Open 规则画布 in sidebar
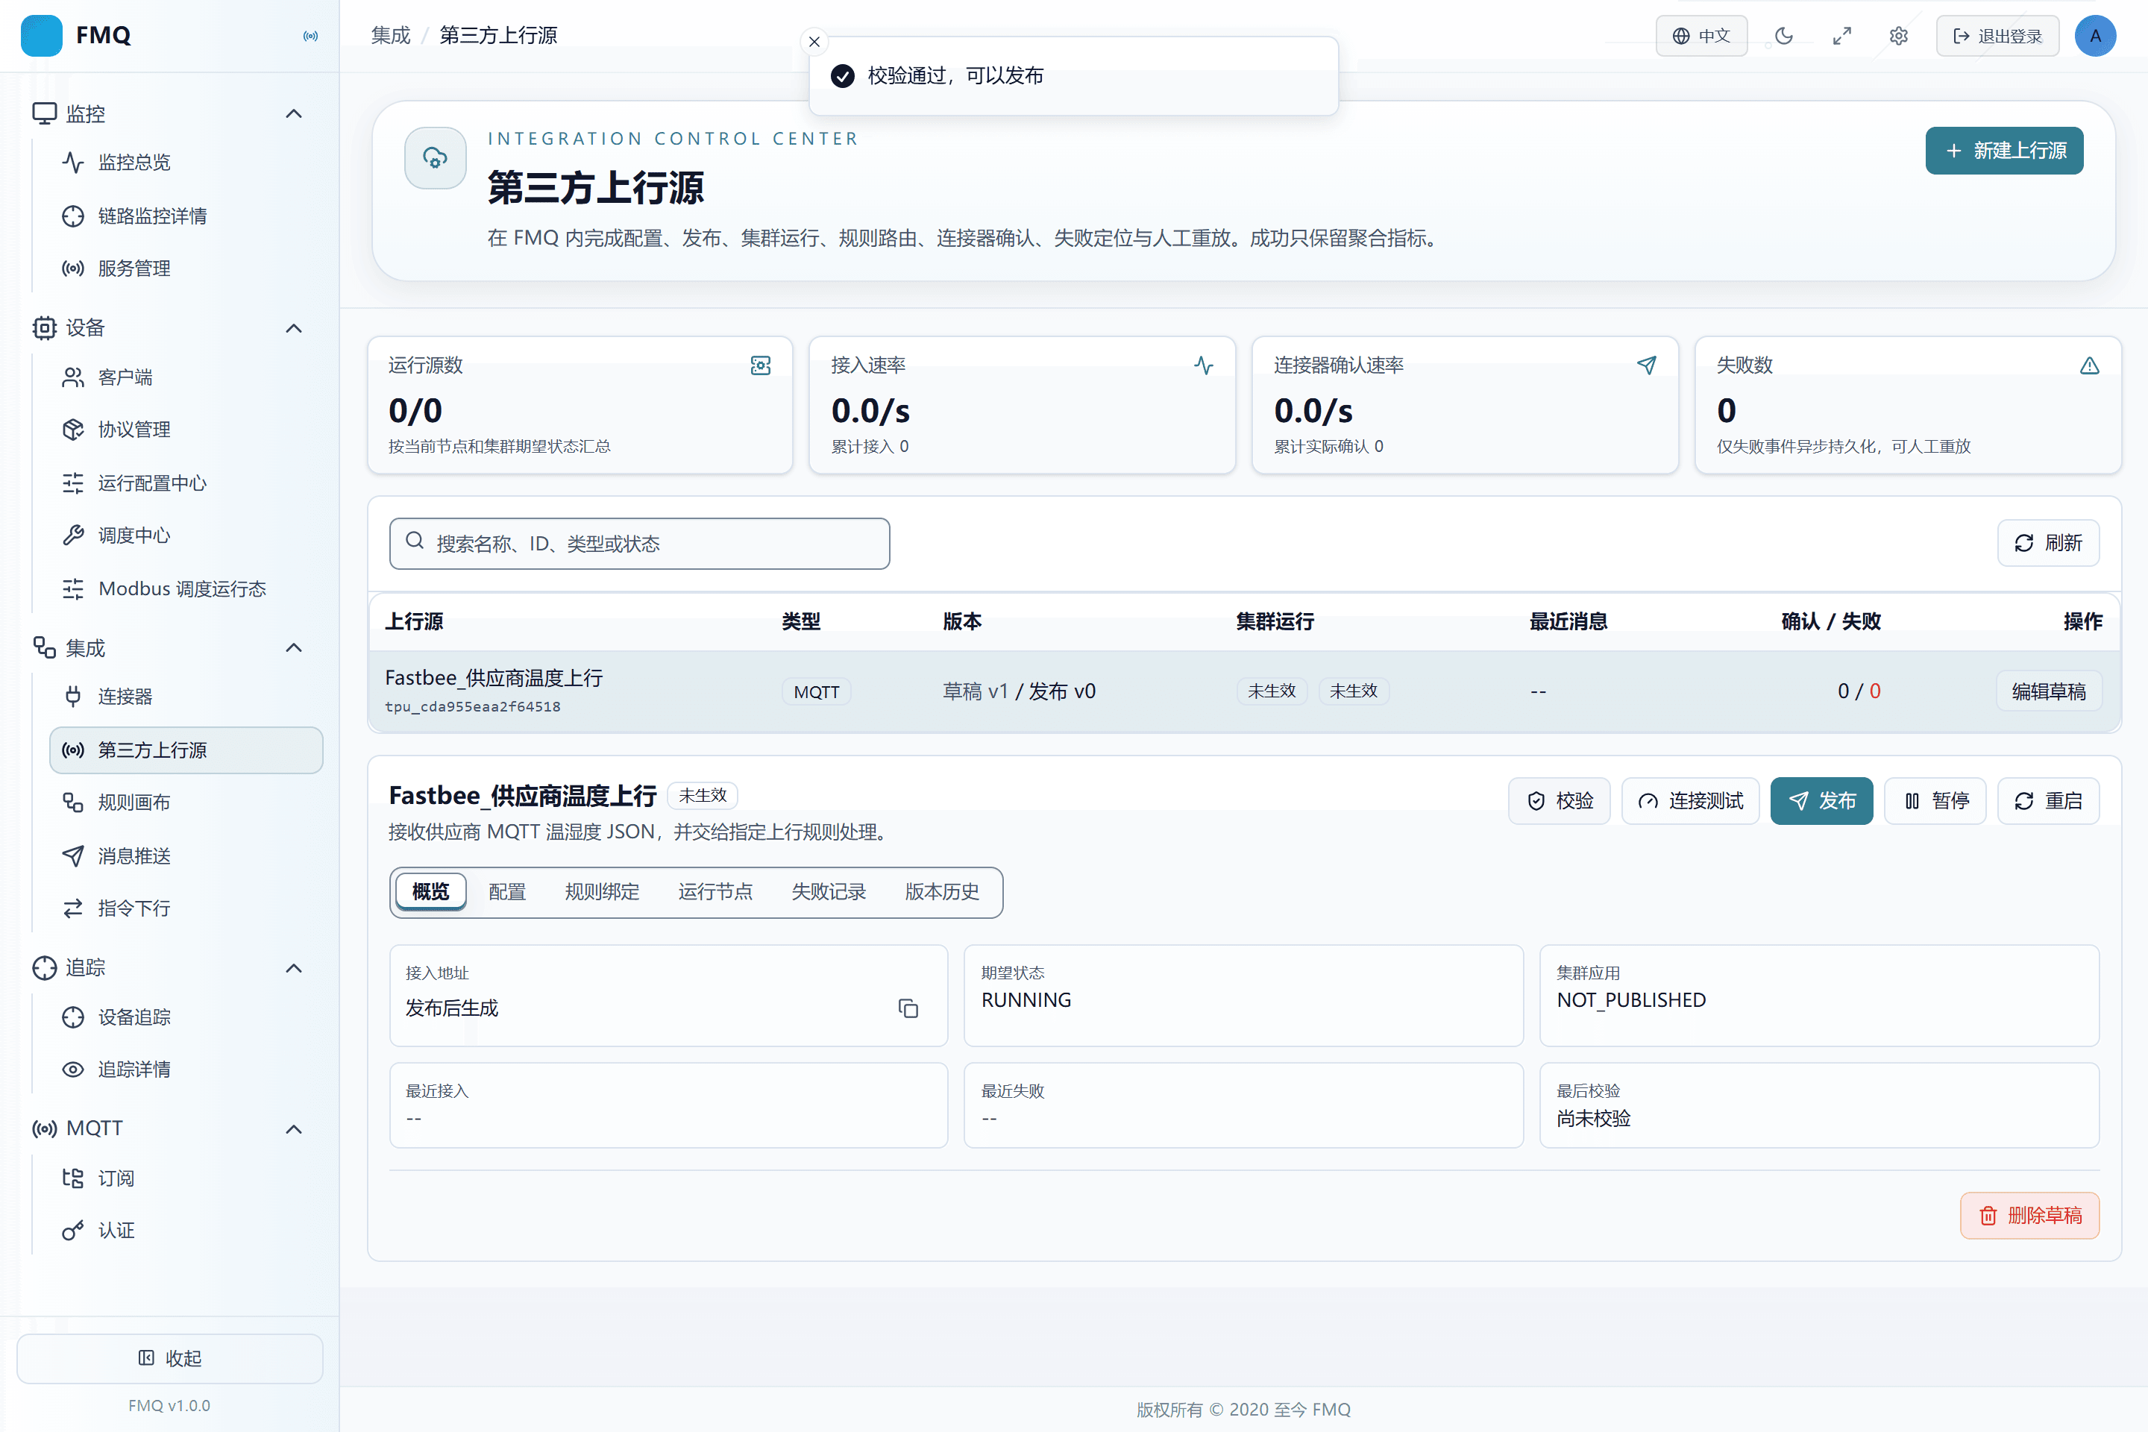Viewport: 2148px width, 1432px height. click(x=186, y=803)
